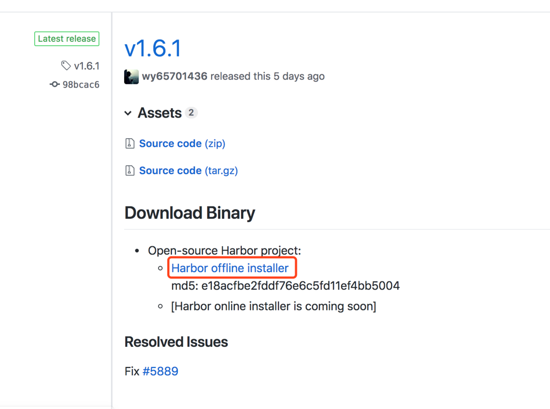Open the v1.6.1 release title link
Viewport: 550px width, 409px height.
coord(153,48)
